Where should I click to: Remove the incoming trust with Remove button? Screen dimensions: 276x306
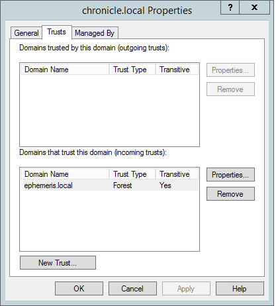coord(230,194)
